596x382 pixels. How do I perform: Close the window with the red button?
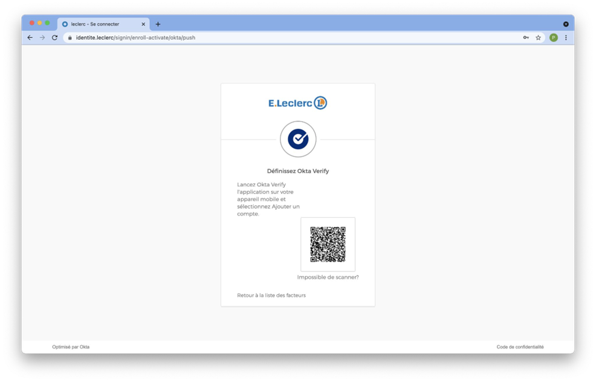32,23
